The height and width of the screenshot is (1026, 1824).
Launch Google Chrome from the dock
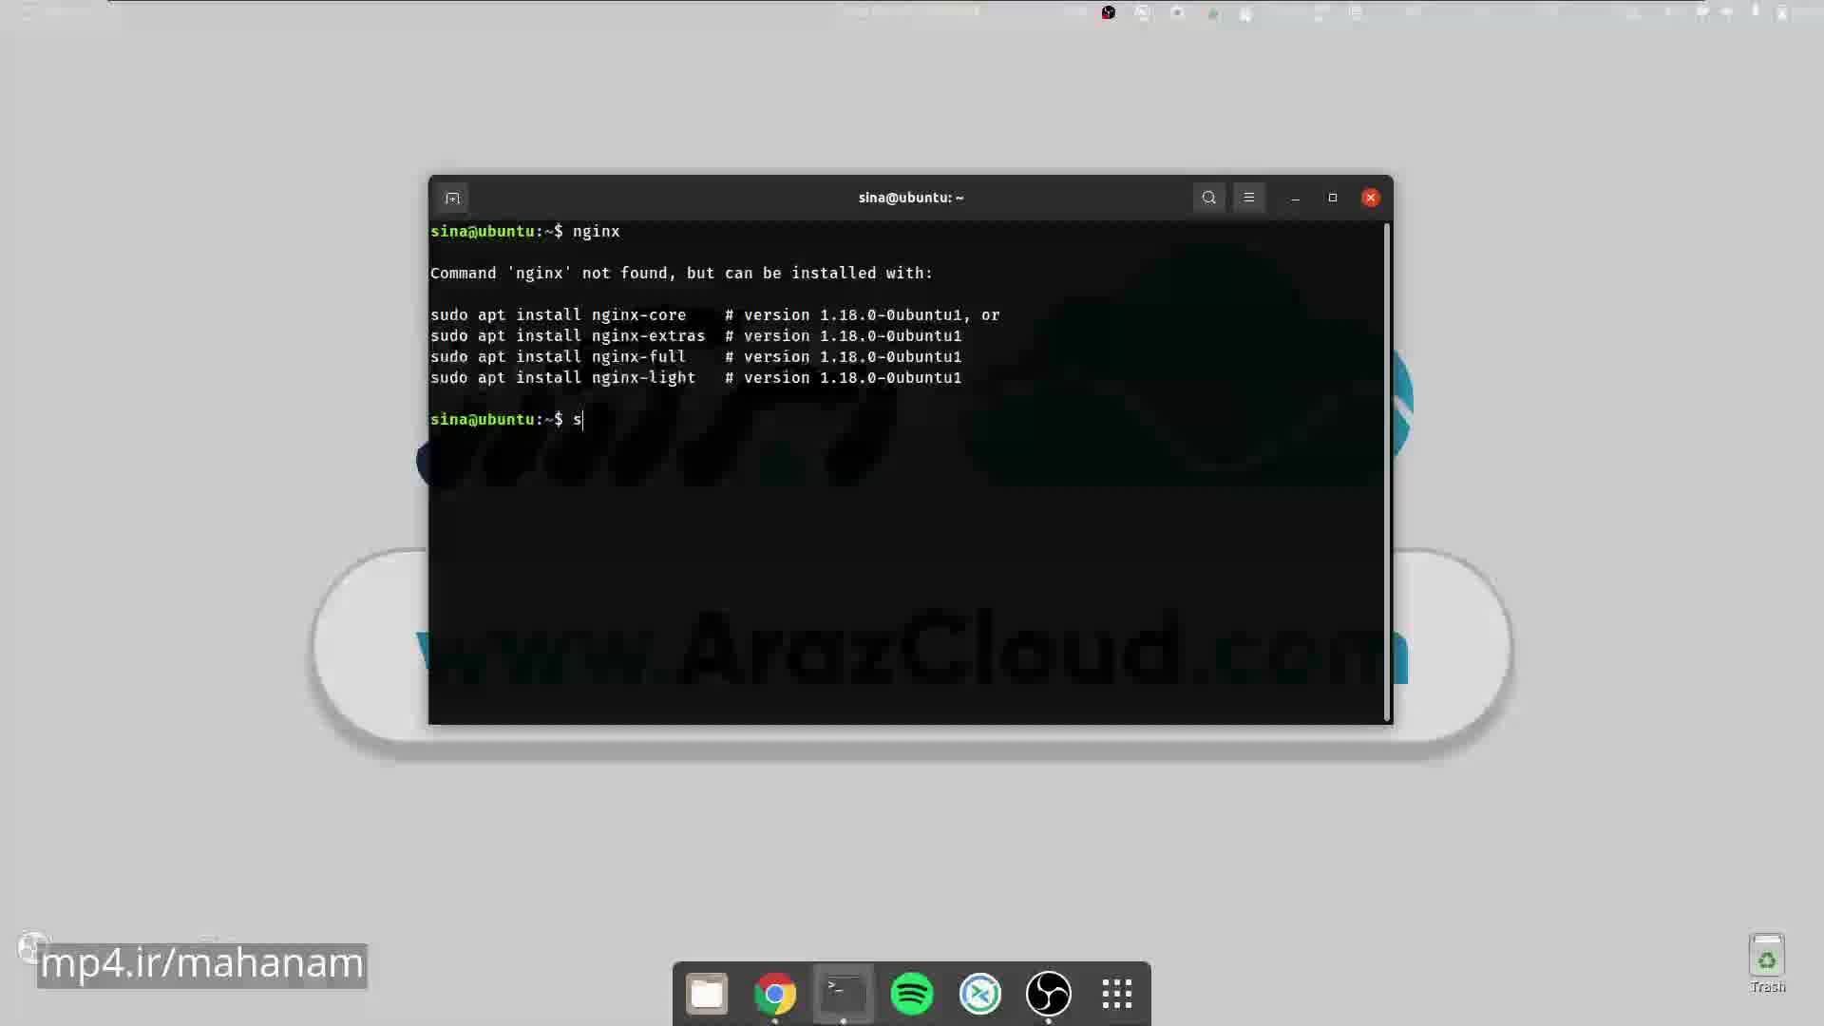pos(775,994)
